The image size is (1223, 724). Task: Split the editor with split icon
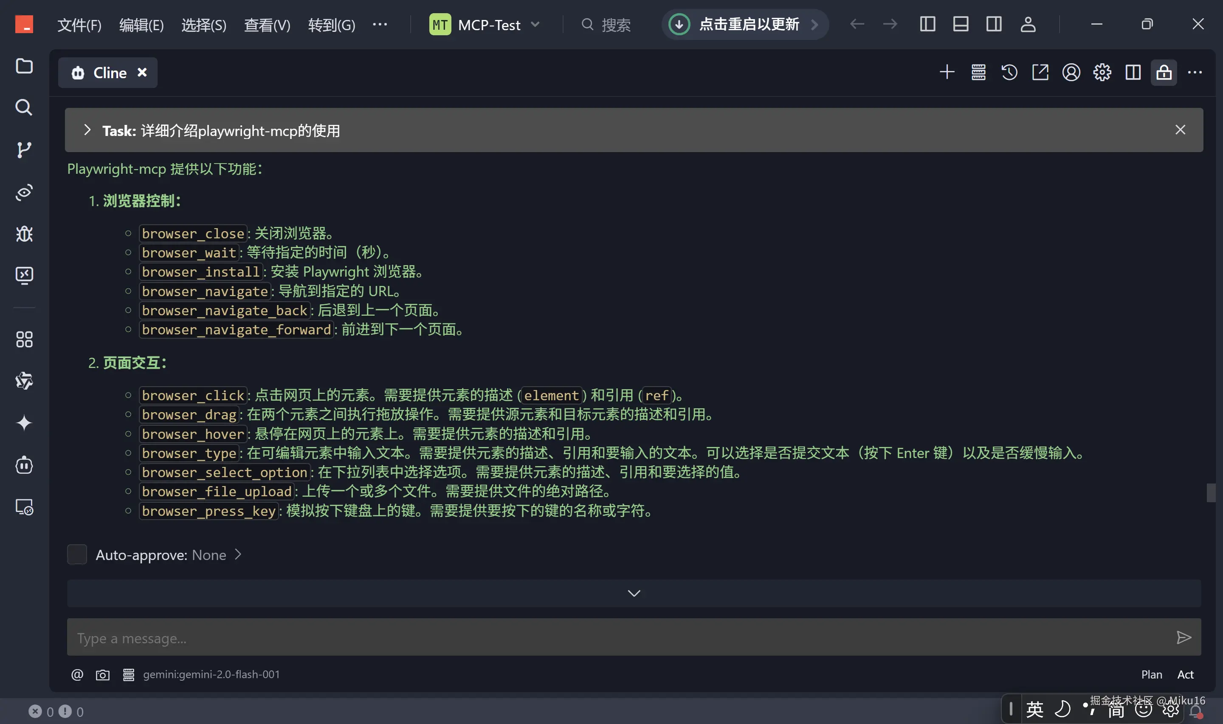coord(1133,72)
